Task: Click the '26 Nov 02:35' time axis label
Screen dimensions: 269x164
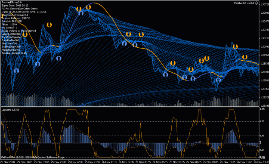Action: point(126,162)
